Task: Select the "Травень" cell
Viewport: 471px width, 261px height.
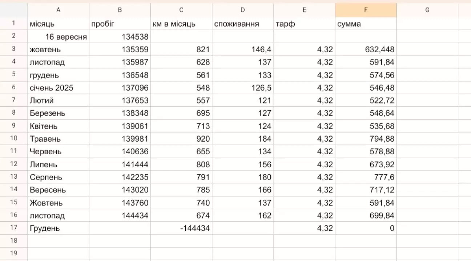Action: point(58,139)
